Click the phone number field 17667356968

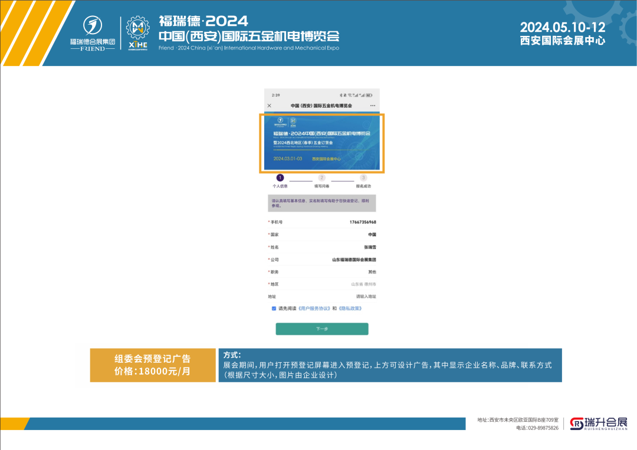coord(322,222)
